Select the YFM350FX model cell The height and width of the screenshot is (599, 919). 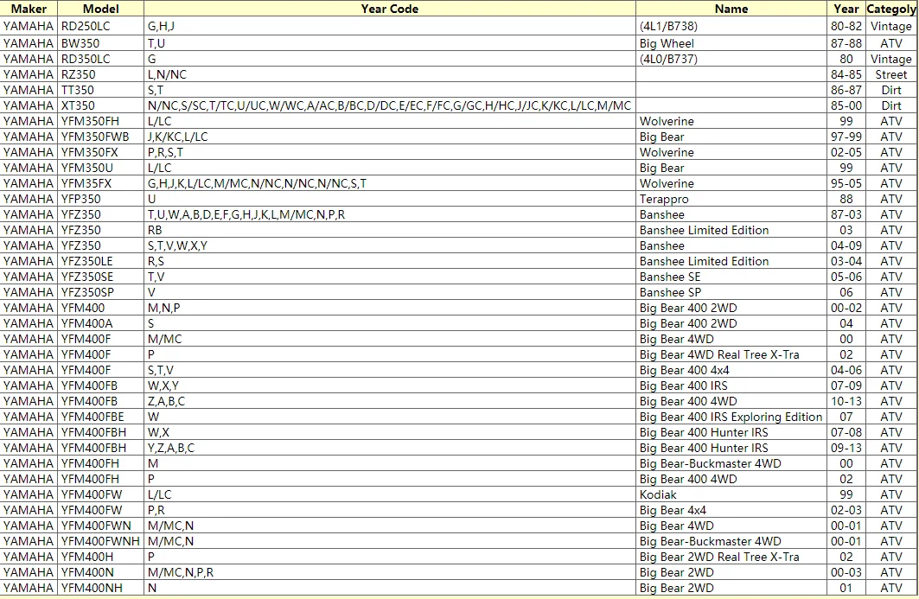coord(101,152)
